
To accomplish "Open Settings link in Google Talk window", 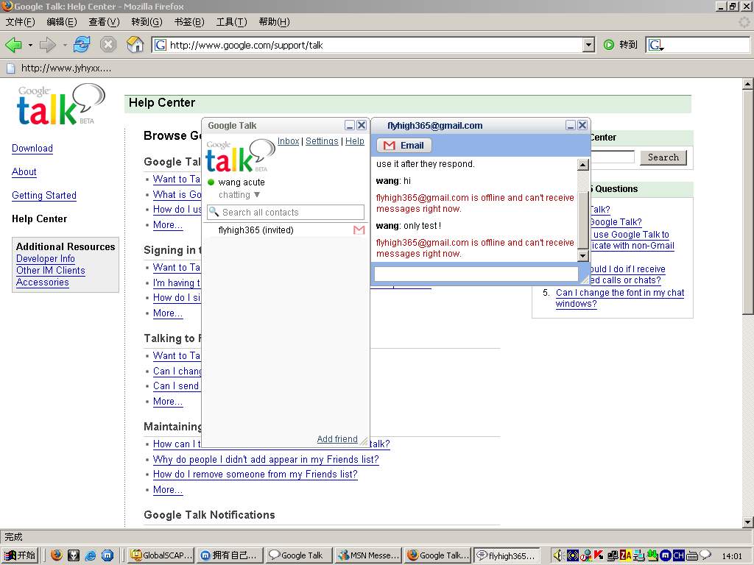I will 322,141.
